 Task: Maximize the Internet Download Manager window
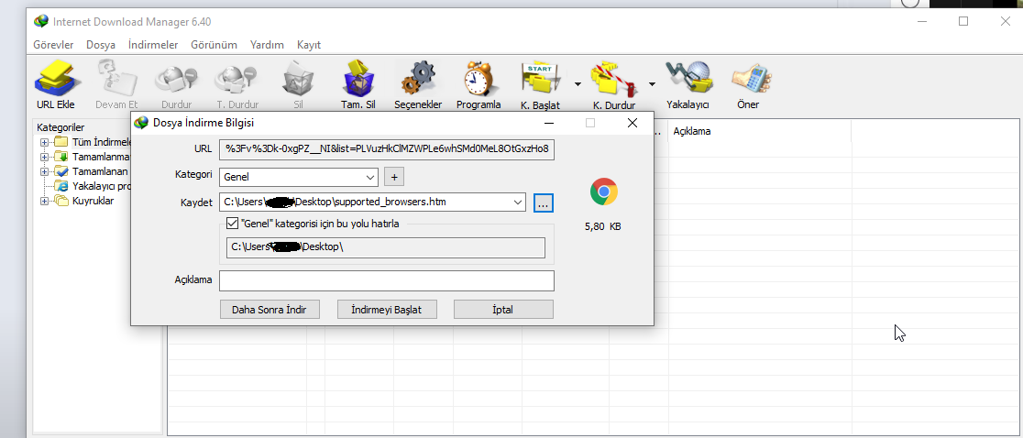[x=963, y=21]
